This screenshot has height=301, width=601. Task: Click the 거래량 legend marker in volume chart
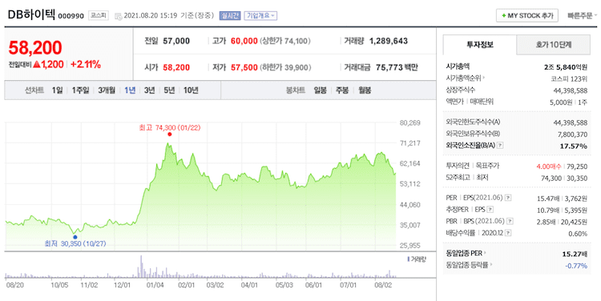pos(409,259)
